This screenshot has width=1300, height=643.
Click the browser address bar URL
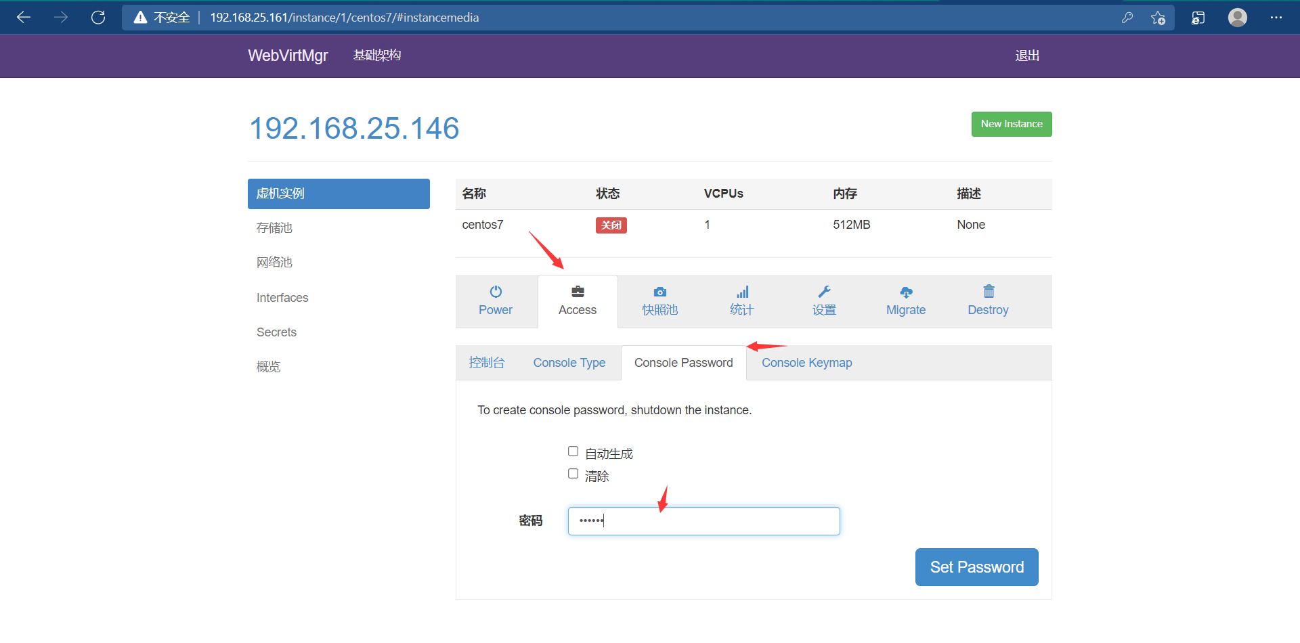tap(345, 18)
